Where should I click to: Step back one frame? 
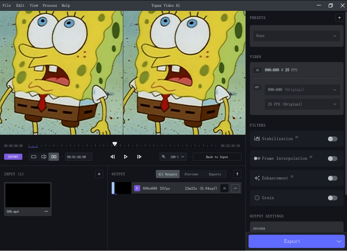pyautogui.click(x=113, y=157)
